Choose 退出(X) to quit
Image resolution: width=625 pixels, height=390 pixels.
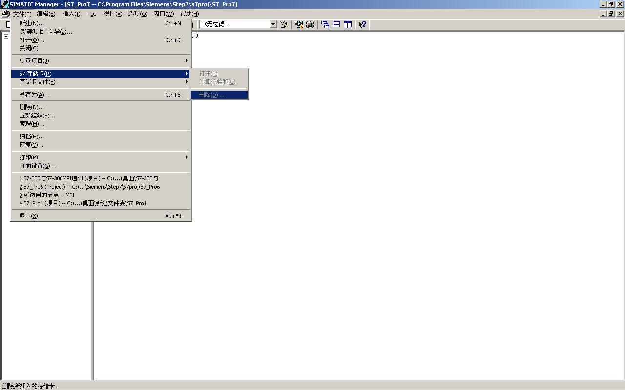[x=101, y=216]
